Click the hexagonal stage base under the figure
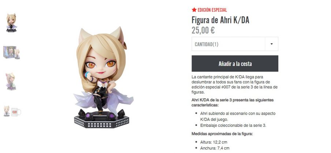 pyautogui.click(x=101, y=121)
